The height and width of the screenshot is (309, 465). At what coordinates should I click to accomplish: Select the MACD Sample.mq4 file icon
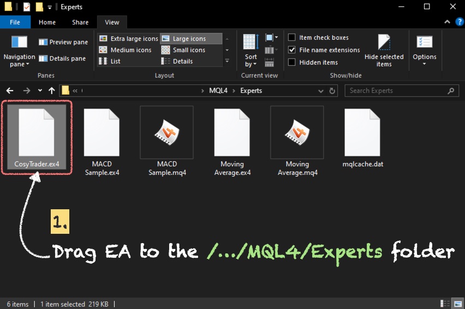[x=166, y=132]
